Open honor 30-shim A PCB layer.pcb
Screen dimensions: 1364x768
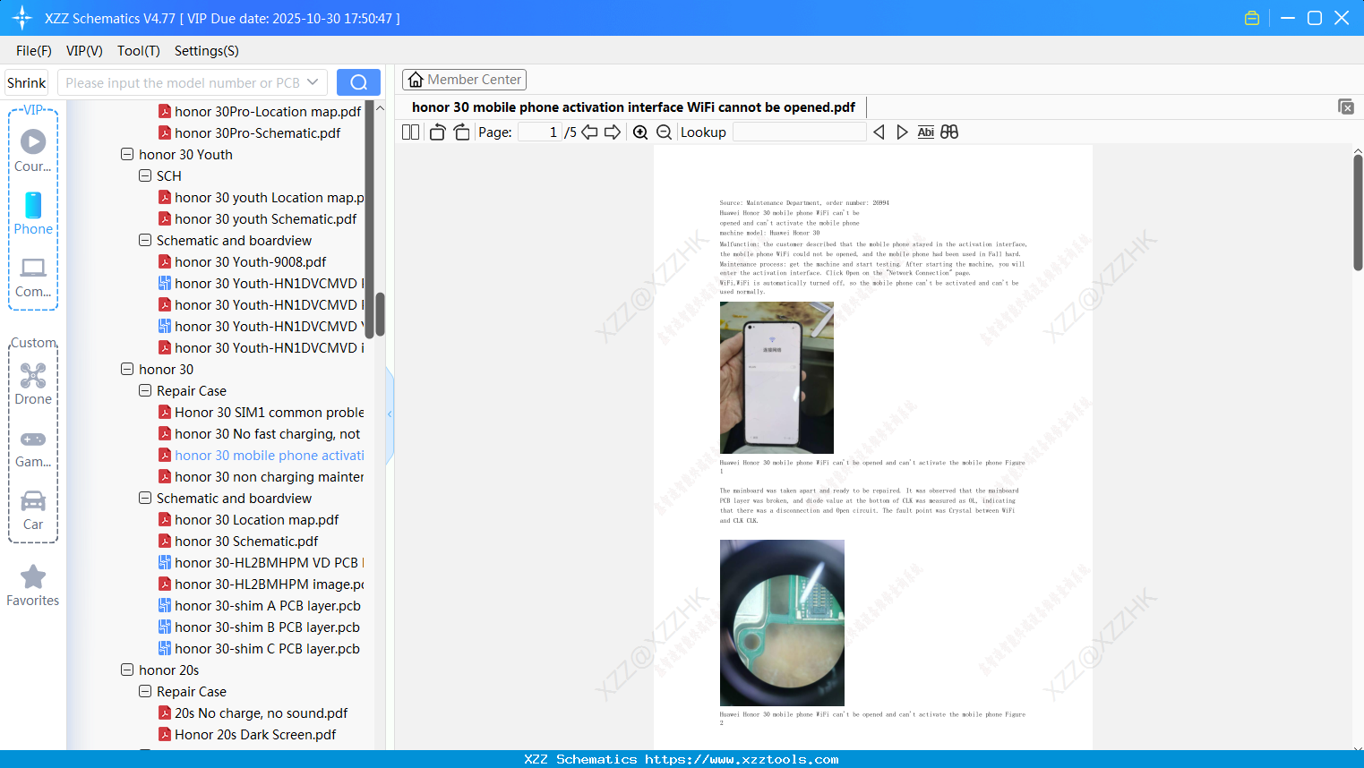click(x=260, y=605)
